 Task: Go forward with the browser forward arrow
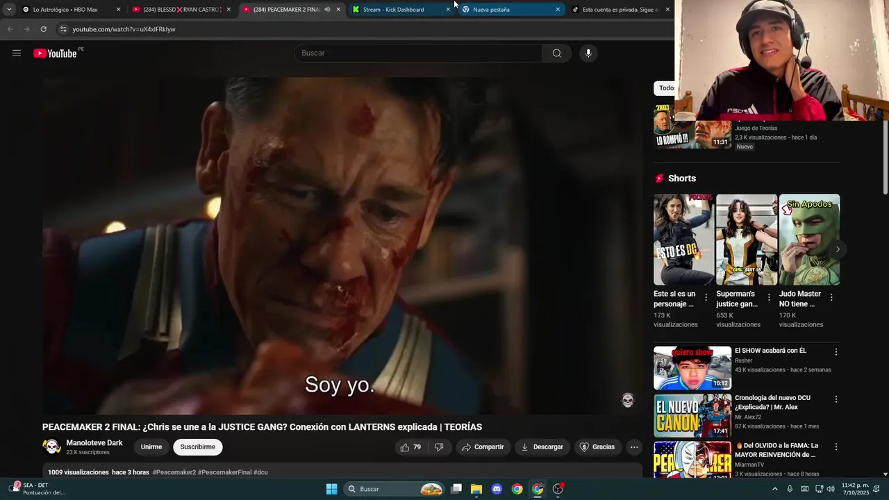[x=26, y=29]
